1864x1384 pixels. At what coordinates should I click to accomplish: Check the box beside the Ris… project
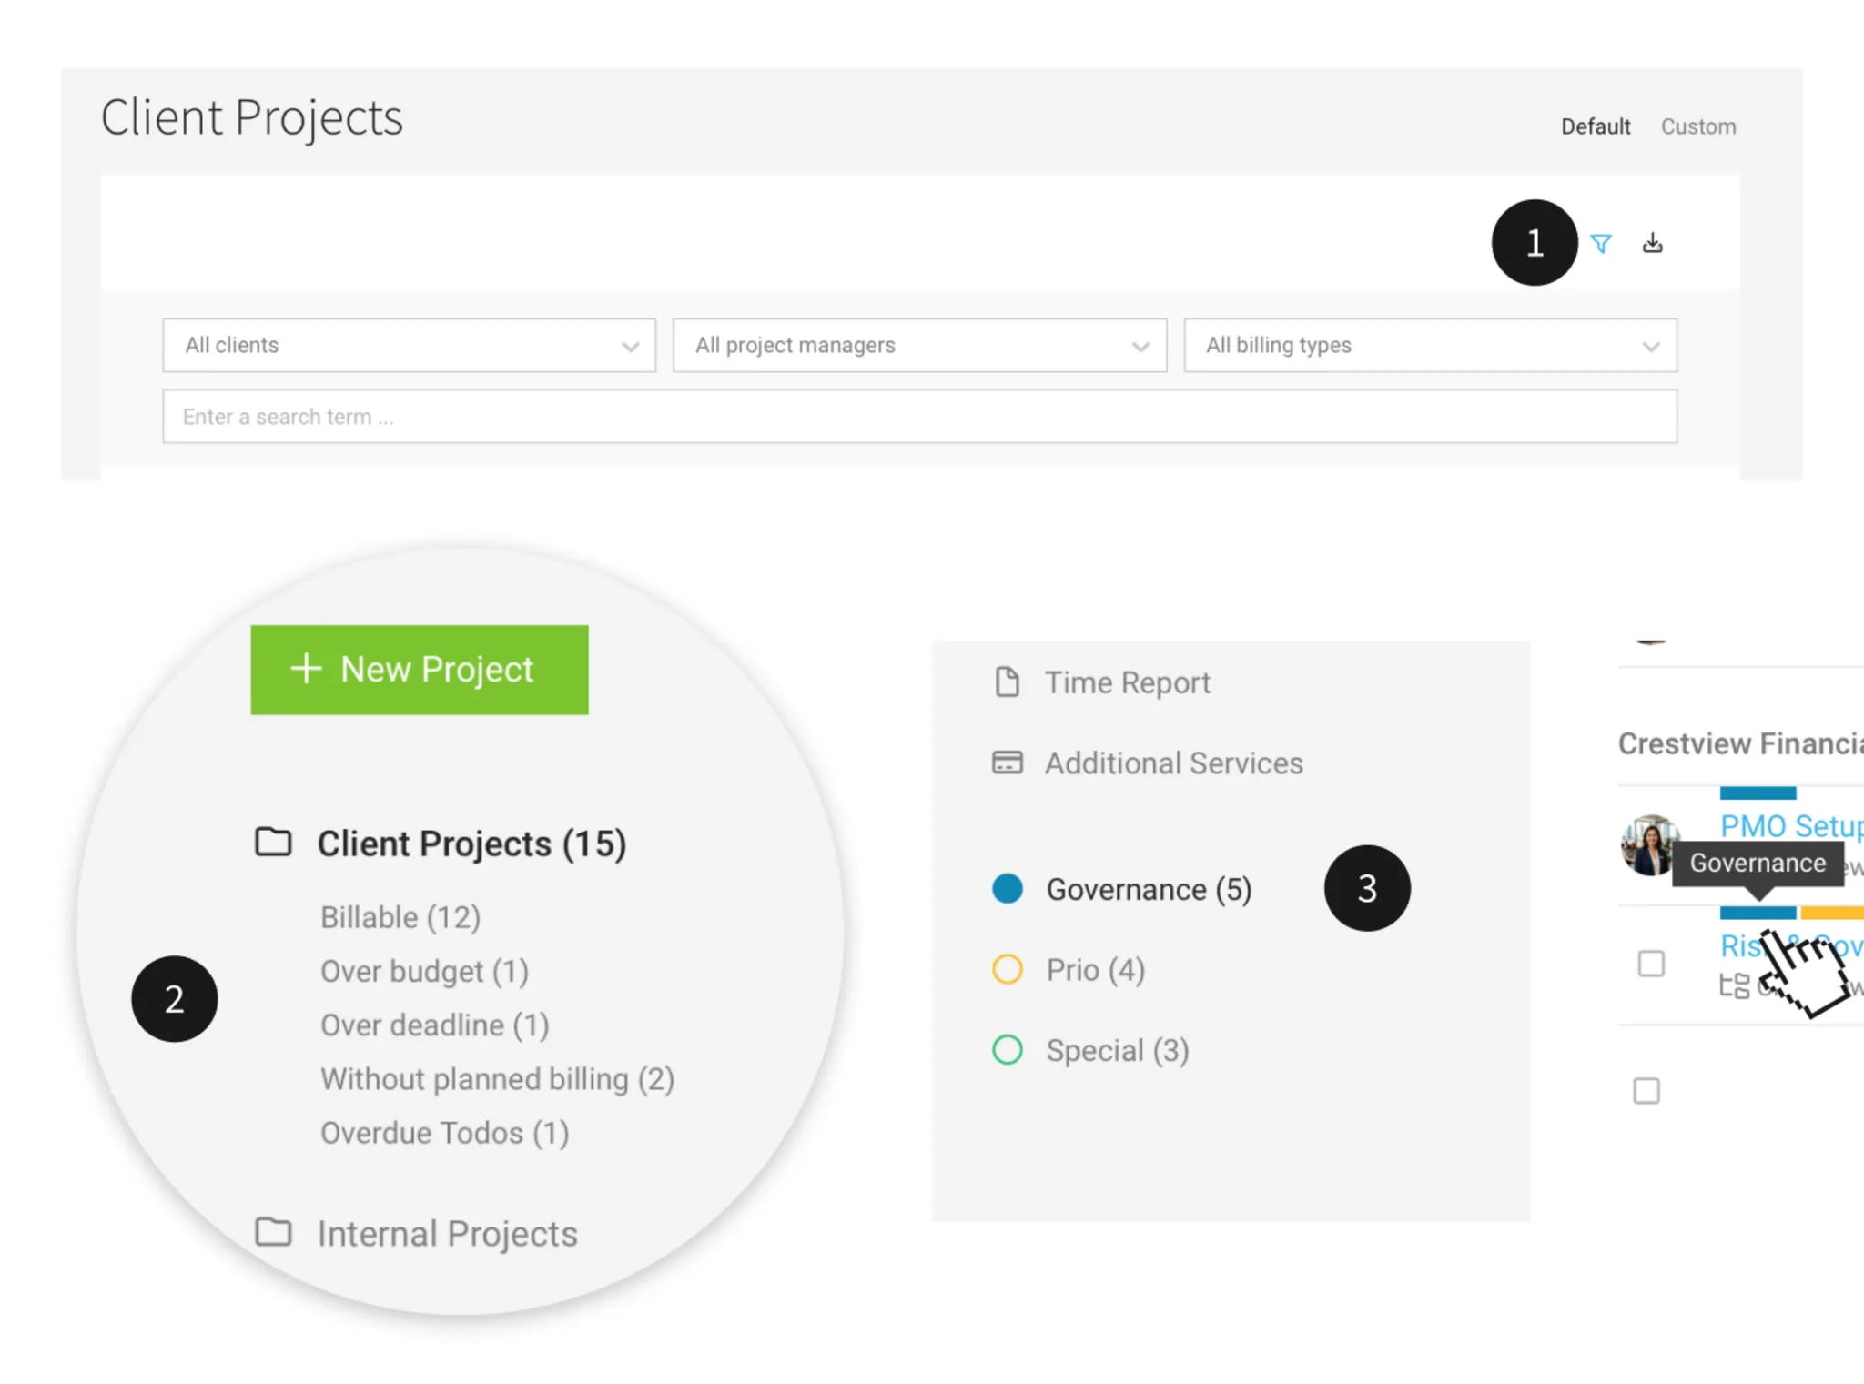point(1651,964)
